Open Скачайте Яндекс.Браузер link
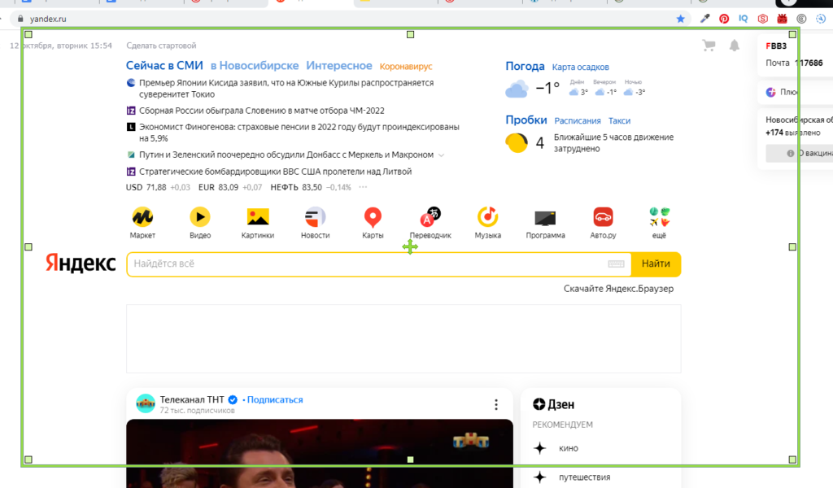833x488 pixels. (618, 289)
